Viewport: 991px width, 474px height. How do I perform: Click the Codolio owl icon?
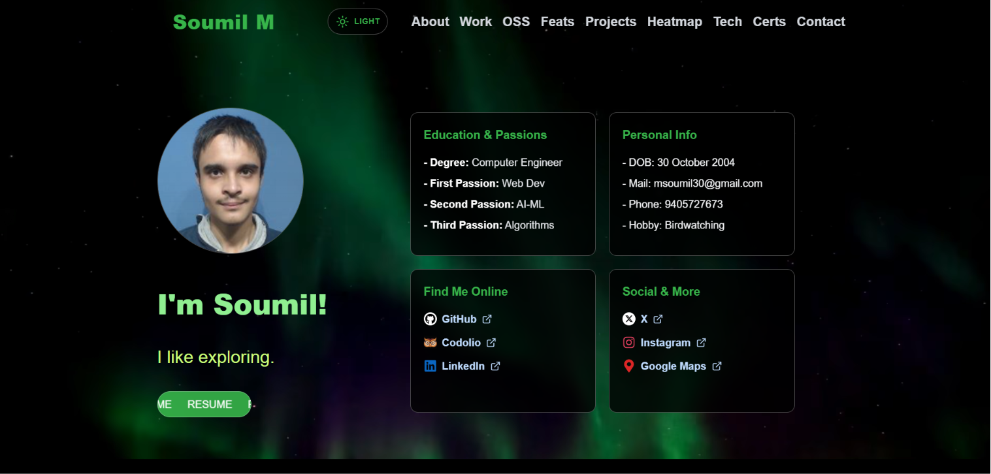(430, 342)
